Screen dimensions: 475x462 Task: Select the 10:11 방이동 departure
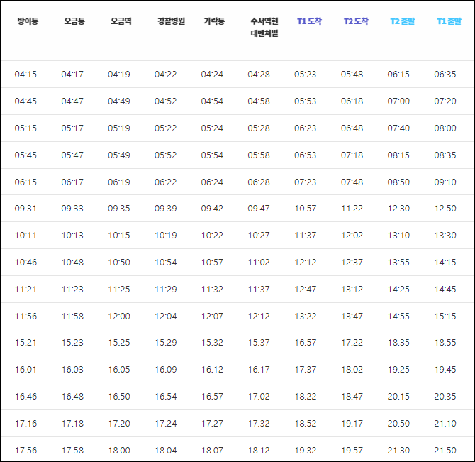pyautogui.click(x=26, y=236)
